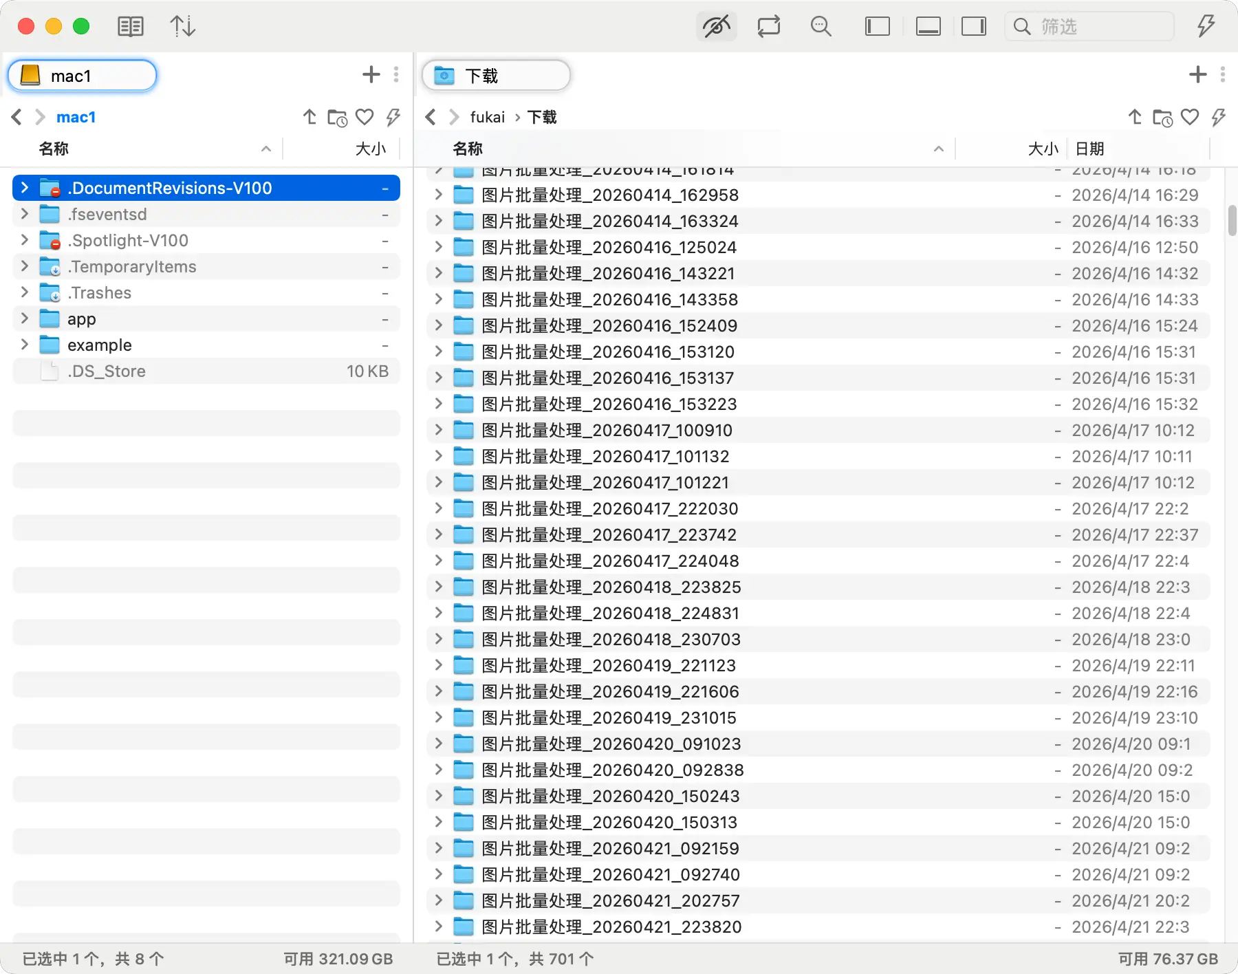This screenshot has width=1238, height=974.
Task: Click fukai in the breadcrumb path
Action: pos(487,118)
